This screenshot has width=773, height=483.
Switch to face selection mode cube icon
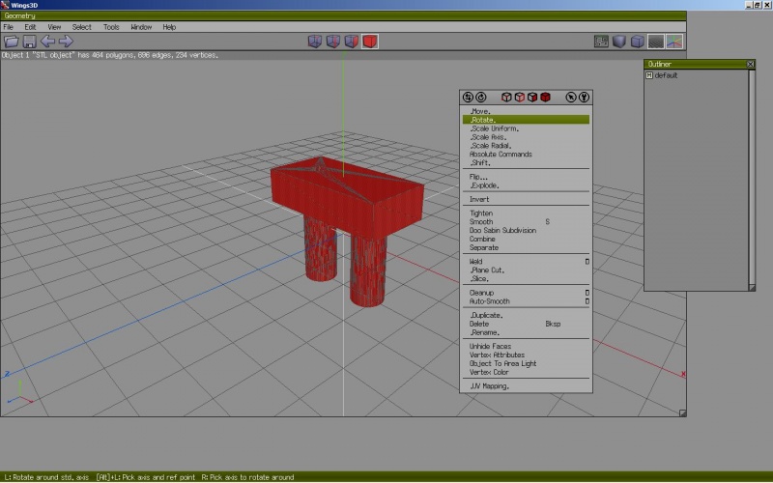352,42
